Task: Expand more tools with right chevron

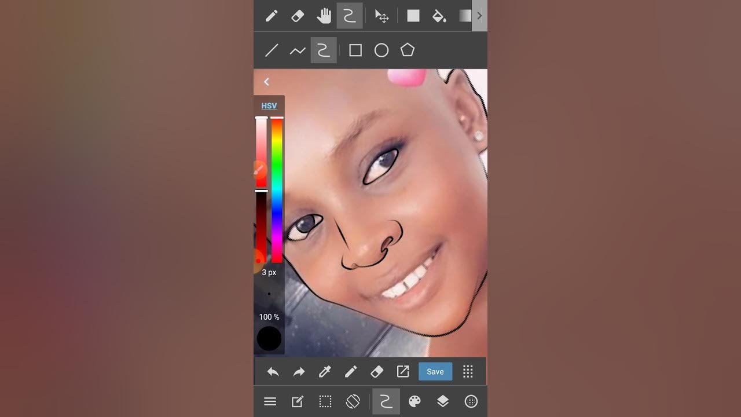Action: 479,16
